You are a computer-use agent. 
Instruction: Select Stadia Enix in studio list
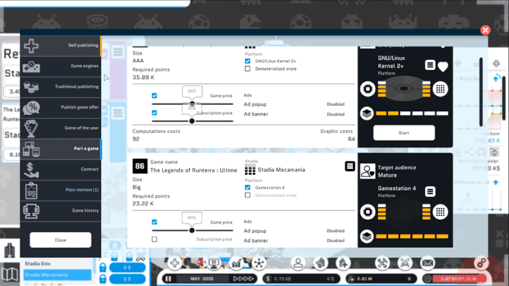click(x=57, y=264)
